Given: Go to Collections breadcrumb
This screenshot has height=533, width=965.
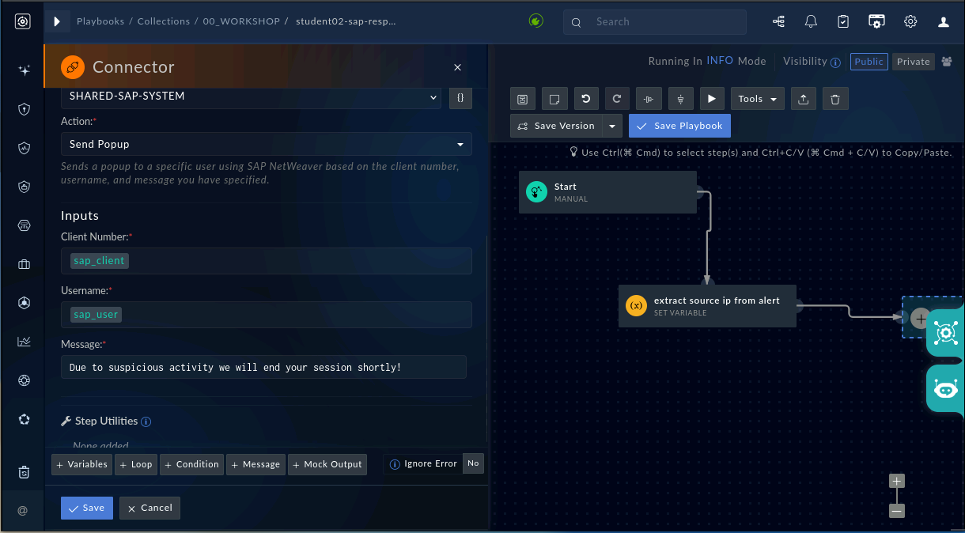Looking at the screenshot, I should point(164,21).
